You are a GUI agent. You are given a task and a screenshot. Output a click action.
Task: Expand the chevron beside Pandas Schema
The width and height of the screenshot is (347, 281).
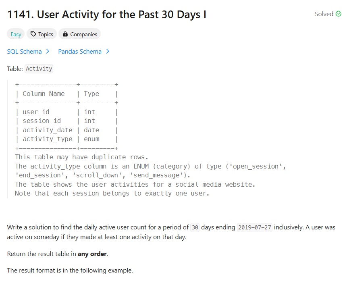(108, 51)
